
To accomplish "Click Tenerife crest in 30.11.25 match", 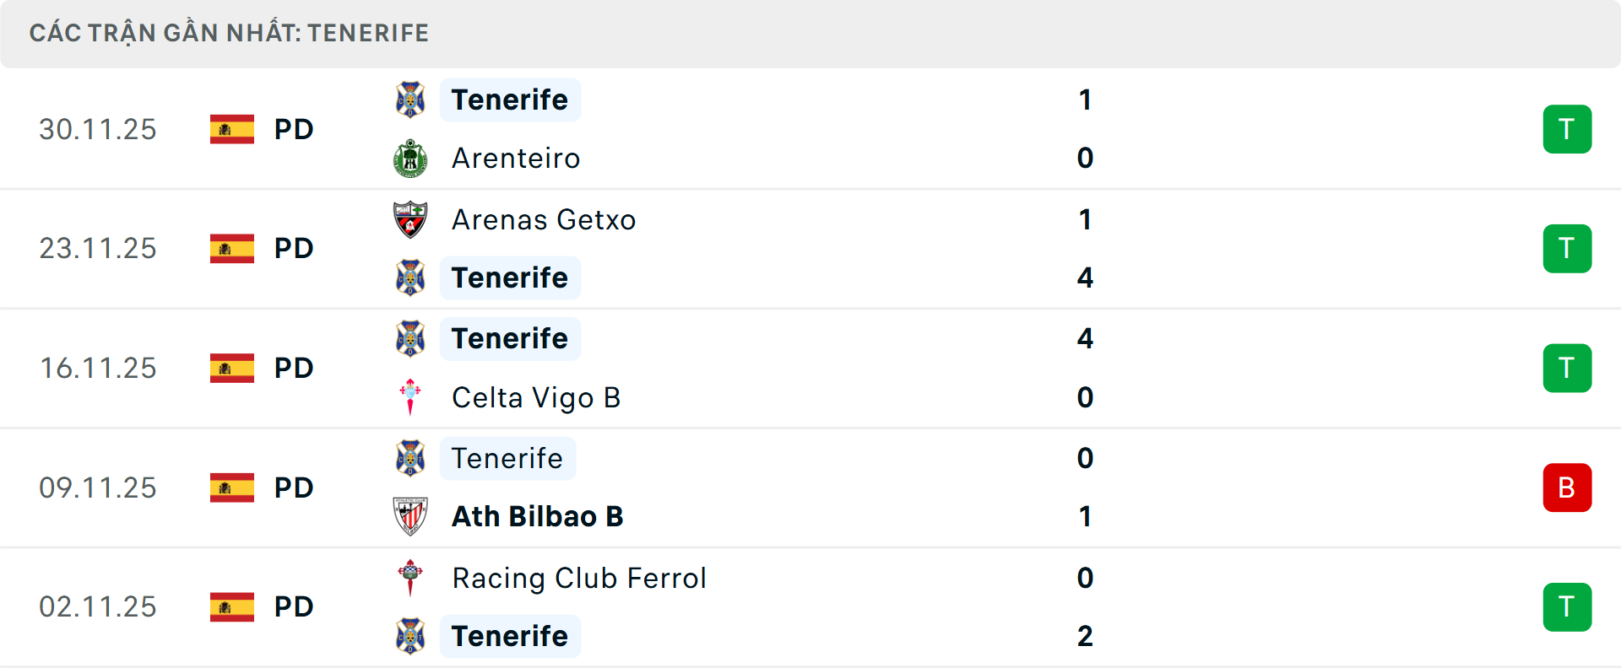I will 410,100.
